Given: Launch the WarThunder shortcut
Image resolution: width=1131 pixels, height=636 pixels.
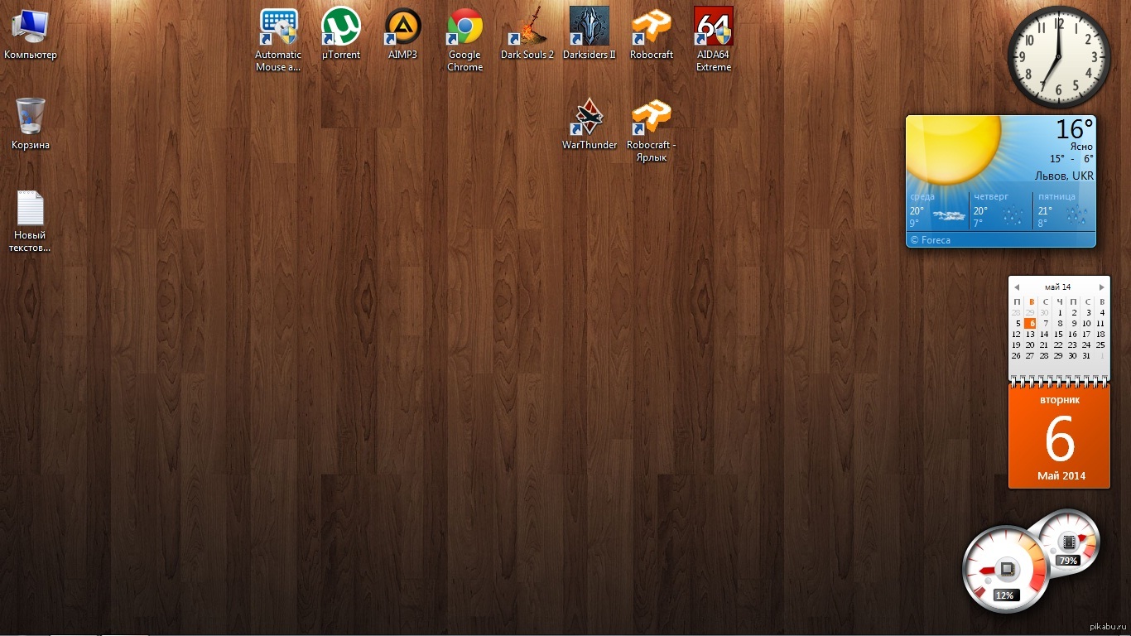Looking at the screenshot, I should pyautogui.click(x=589, y=118).
